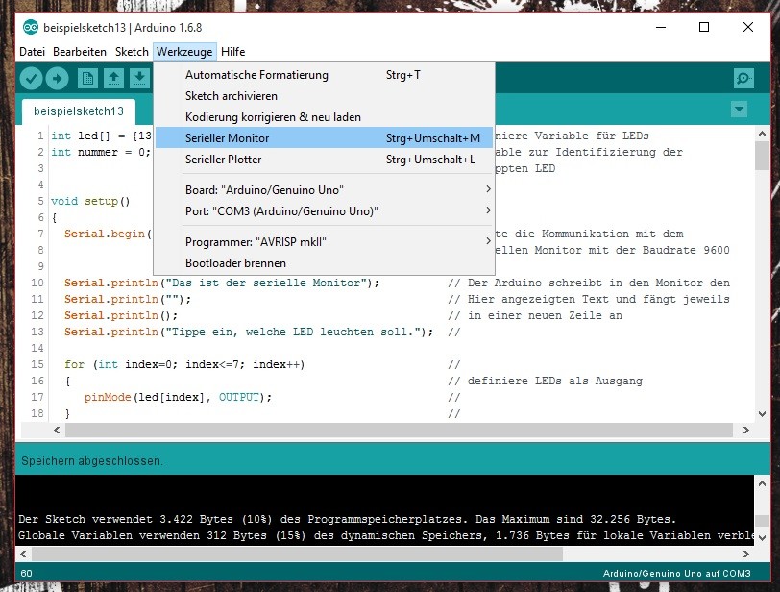Click the "pinMode(led[index], OUTPUT);" line
Viewport: 780px width, 592px height.
click(x=178, y=397)
